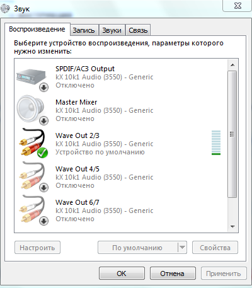Select the Wave Out 2/3 RCA cable icon

(x=32, y=142)
